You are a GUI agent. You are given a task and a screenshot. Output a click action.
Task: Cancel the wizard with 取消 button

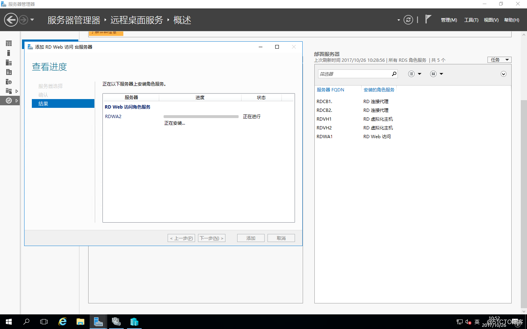(x=281, y=238)
